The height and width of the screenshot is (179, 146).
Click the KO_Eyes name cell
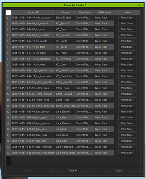(65, 29)
